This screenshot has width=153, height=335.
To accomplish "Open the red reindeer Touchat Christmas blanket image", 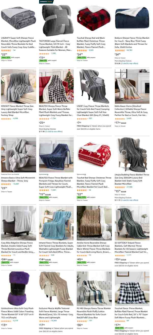I will click(x=94, y=155).
